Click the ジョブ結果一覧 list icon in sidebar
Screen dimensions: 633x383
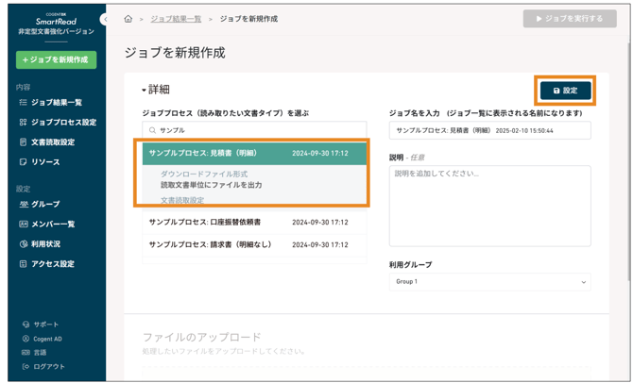click(x=24, y=103)
